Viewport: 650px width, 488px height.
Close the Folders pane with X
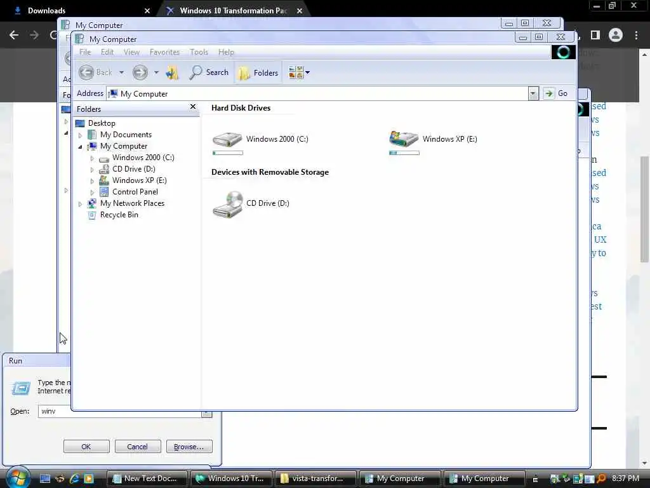[193, 107]
